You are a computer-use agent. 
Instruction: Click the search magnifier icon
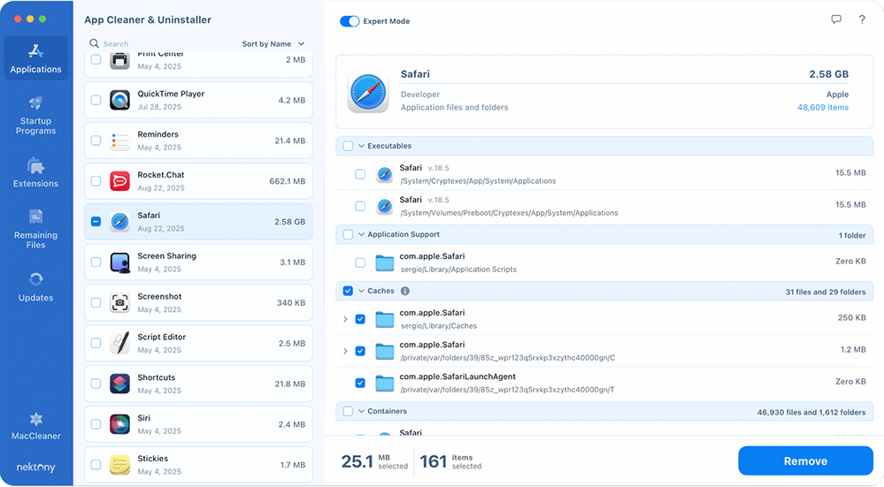[94, 43]
